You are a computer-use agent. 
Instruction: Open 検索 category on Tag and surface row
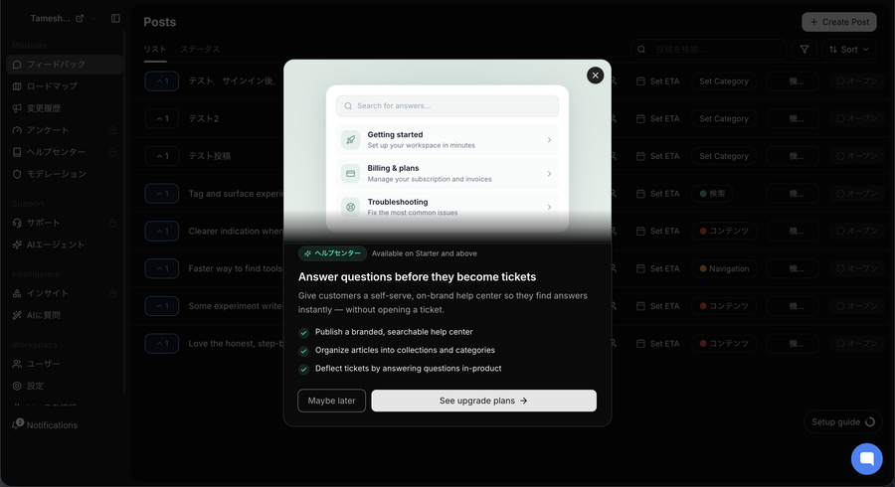[x=712, y=194]
